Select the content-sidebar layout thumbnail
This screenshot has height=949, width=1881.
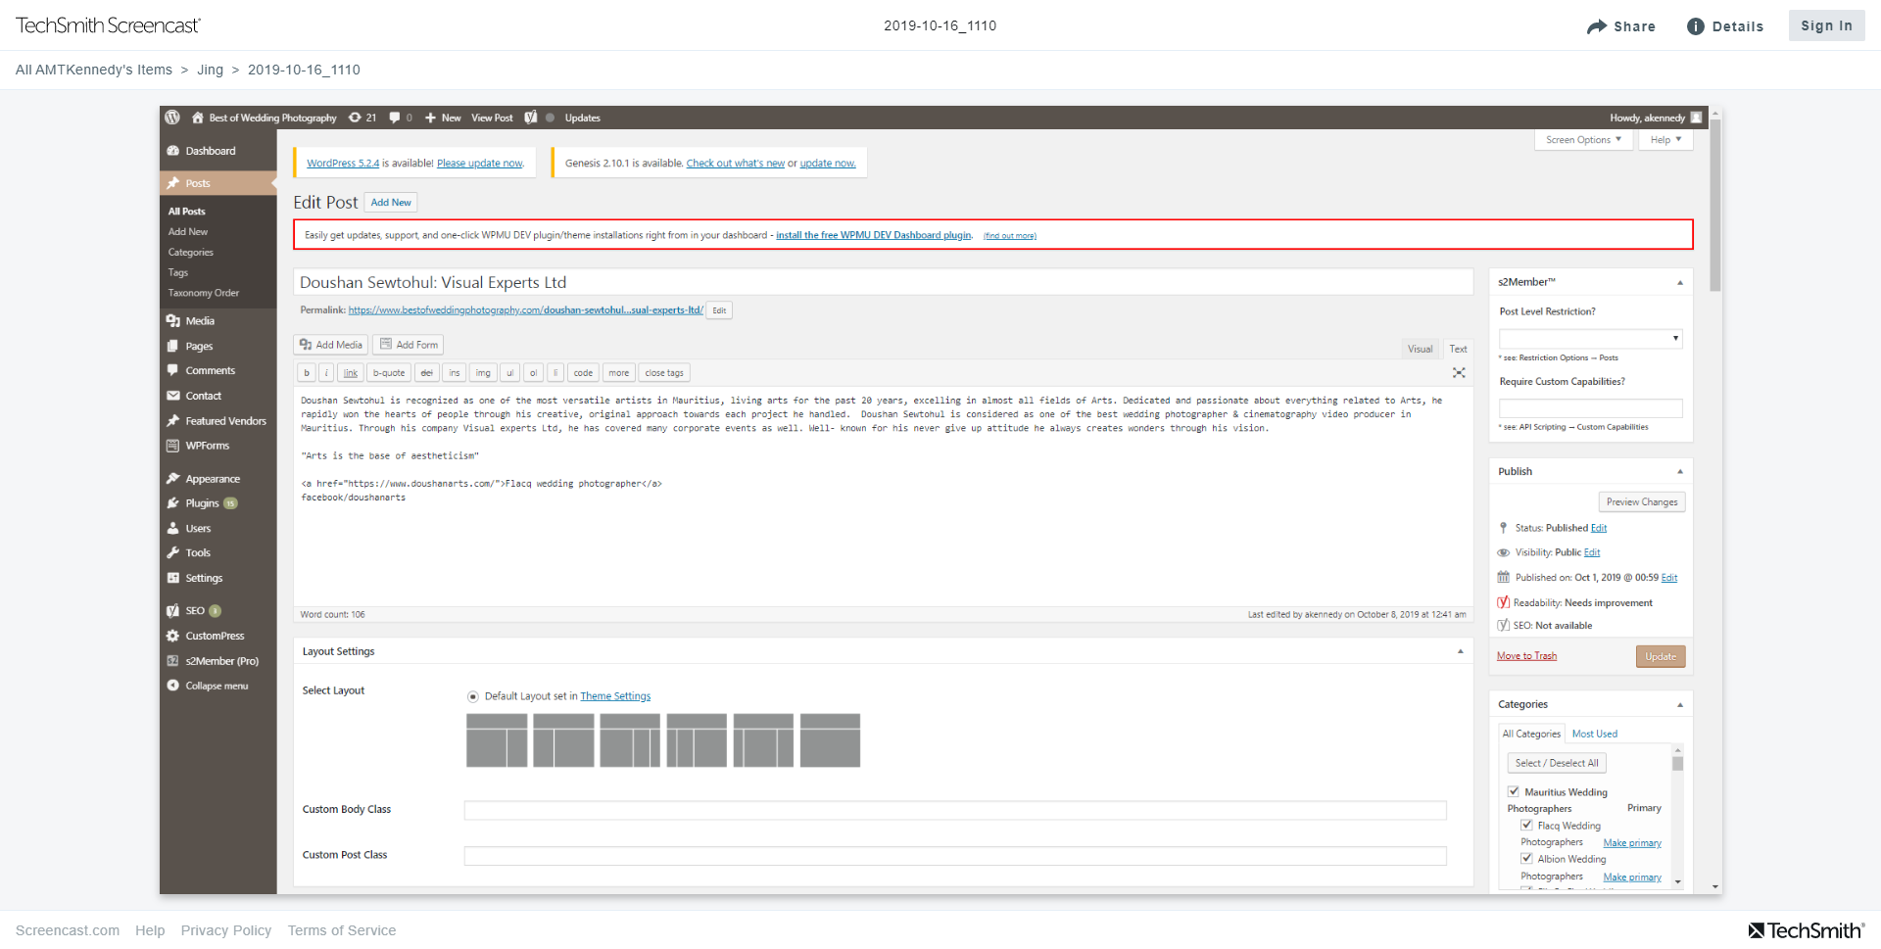point(497,740)
